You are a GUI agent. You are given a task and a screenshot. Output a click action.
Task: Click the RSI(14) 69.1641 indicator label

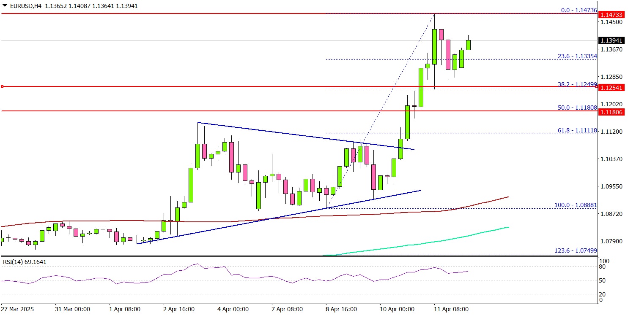click(25, 262)
